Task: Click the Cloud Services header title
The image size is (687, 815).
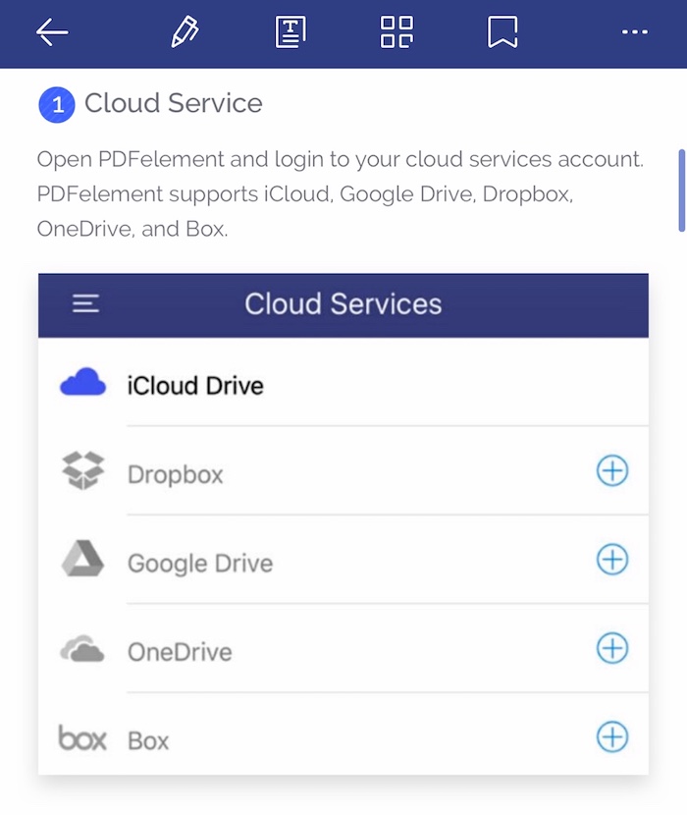Action: click(343, 304)
